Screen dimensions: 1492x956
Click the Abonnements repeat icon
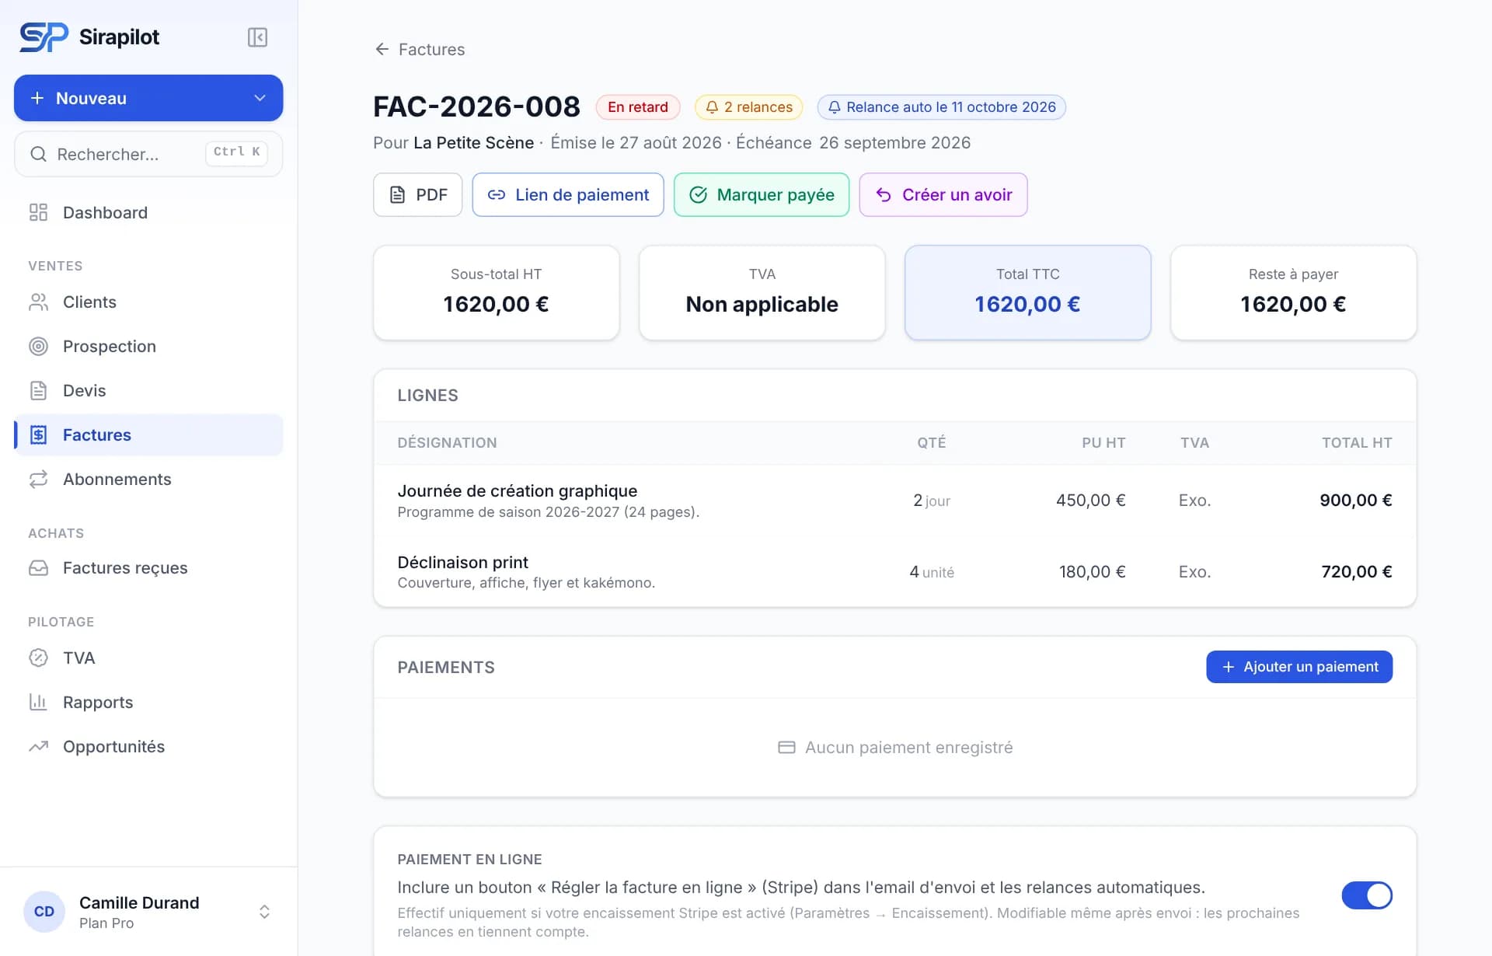click(38, 479)
